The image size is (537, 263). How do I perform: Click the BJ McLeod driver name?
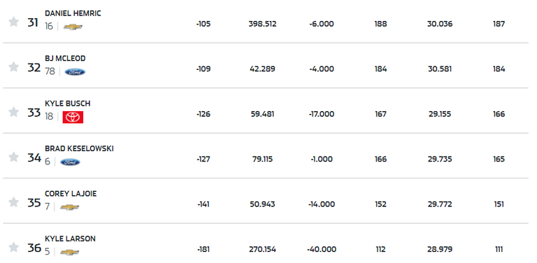(65, 59)
